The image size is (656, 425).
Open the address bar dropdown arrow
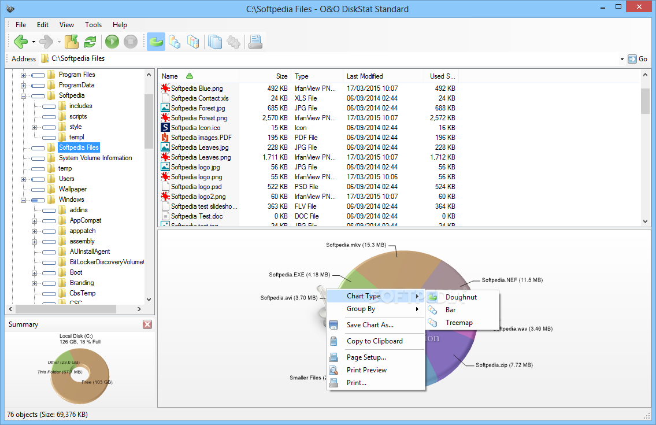pyautogui.click(x=622, y=59)
